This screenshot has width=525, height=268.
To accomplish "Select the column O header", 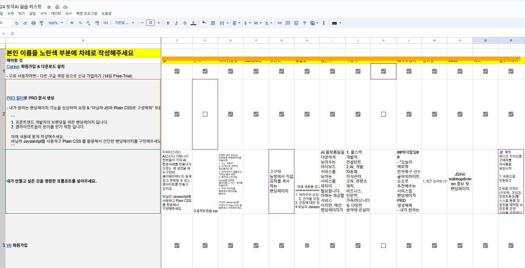I will pyautogui.click(x=485, y=40).
